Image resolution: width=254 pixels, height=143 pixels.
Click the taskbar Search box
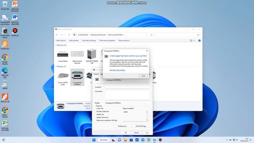(x=104, y=140)
